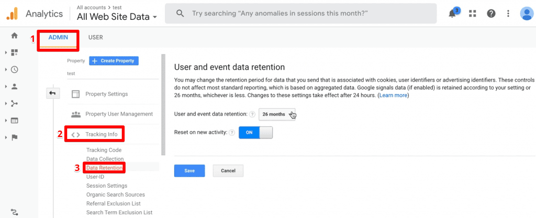Toggle Reset on new activity switch
Screen dimensions: 536x218
(255, 132)
